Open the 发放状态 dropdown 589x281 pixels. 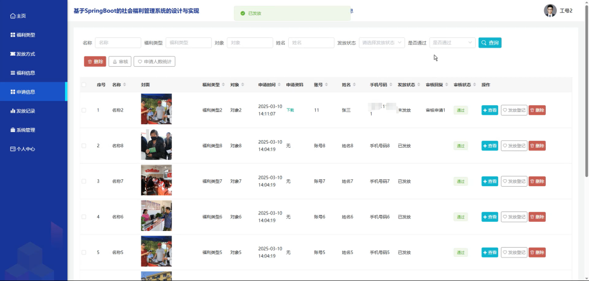[382, 43]
